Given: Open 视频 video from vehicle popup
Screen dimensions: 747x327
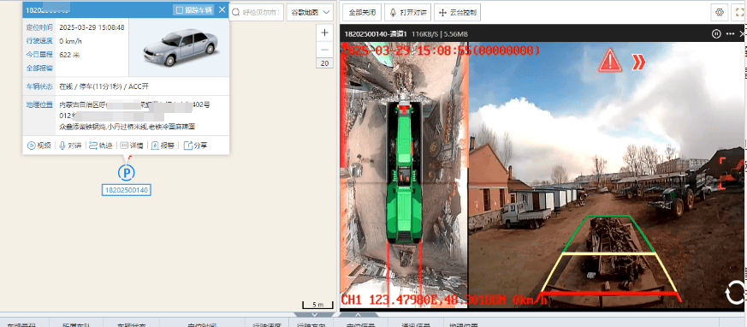Looking at the screenshot, I should 39,146.
